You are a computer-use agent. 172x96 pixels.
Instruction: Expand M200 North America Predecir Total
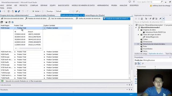15,52
